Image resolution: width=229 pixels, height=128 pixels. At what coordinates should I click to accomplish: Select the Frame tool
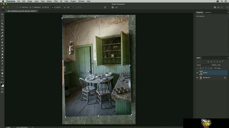pos(2,30)
